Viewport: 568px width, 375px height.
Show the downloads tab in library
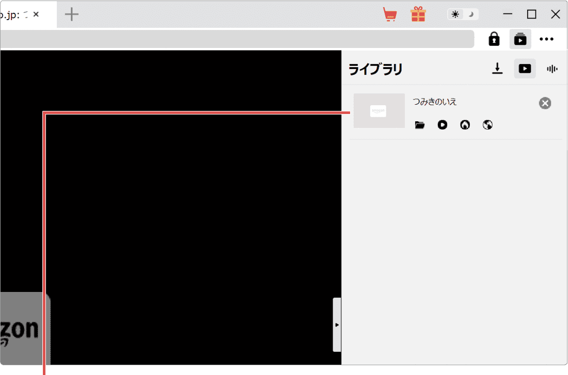[497, 69]
